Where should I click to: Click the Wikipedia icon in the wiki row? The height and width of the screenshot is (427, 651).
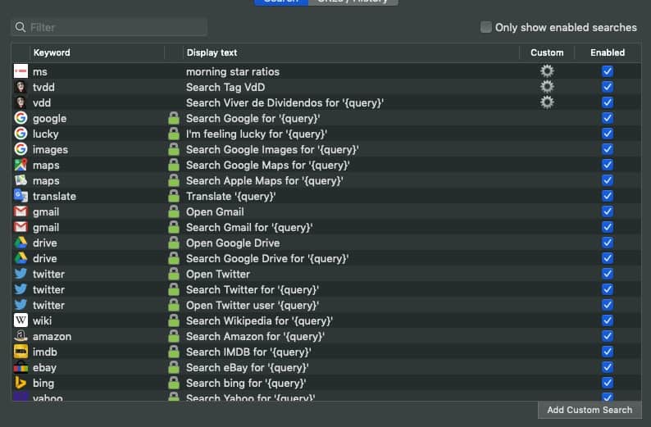pos(20,320)
